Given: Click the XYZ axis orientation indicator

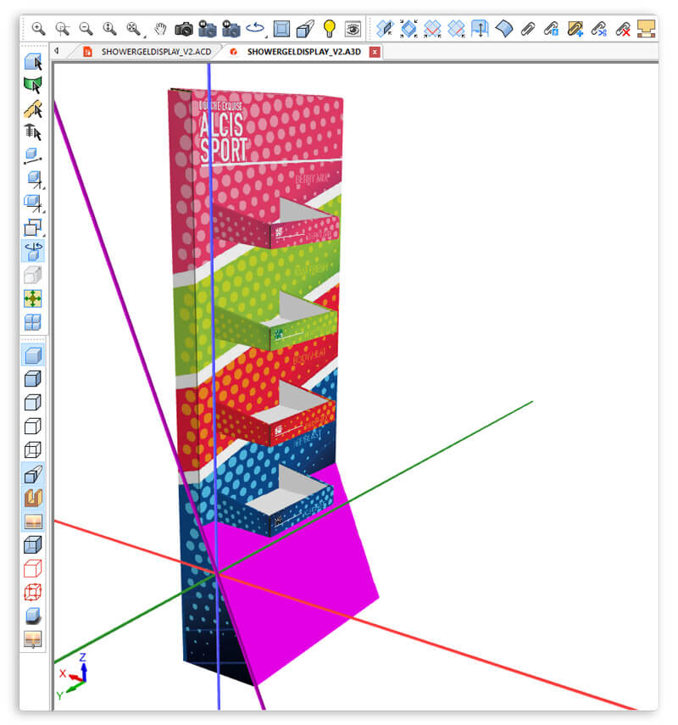Looking at the screenshot, I should coord(73,674).
